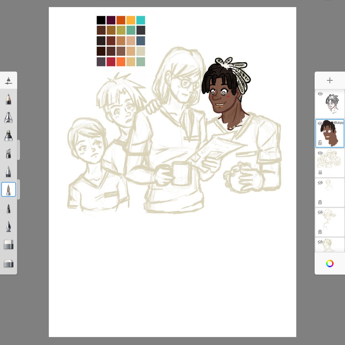This screenshot has height=345, width=345.
Task: Tap the Multiply blend mode label
Action: coord(339,123)
